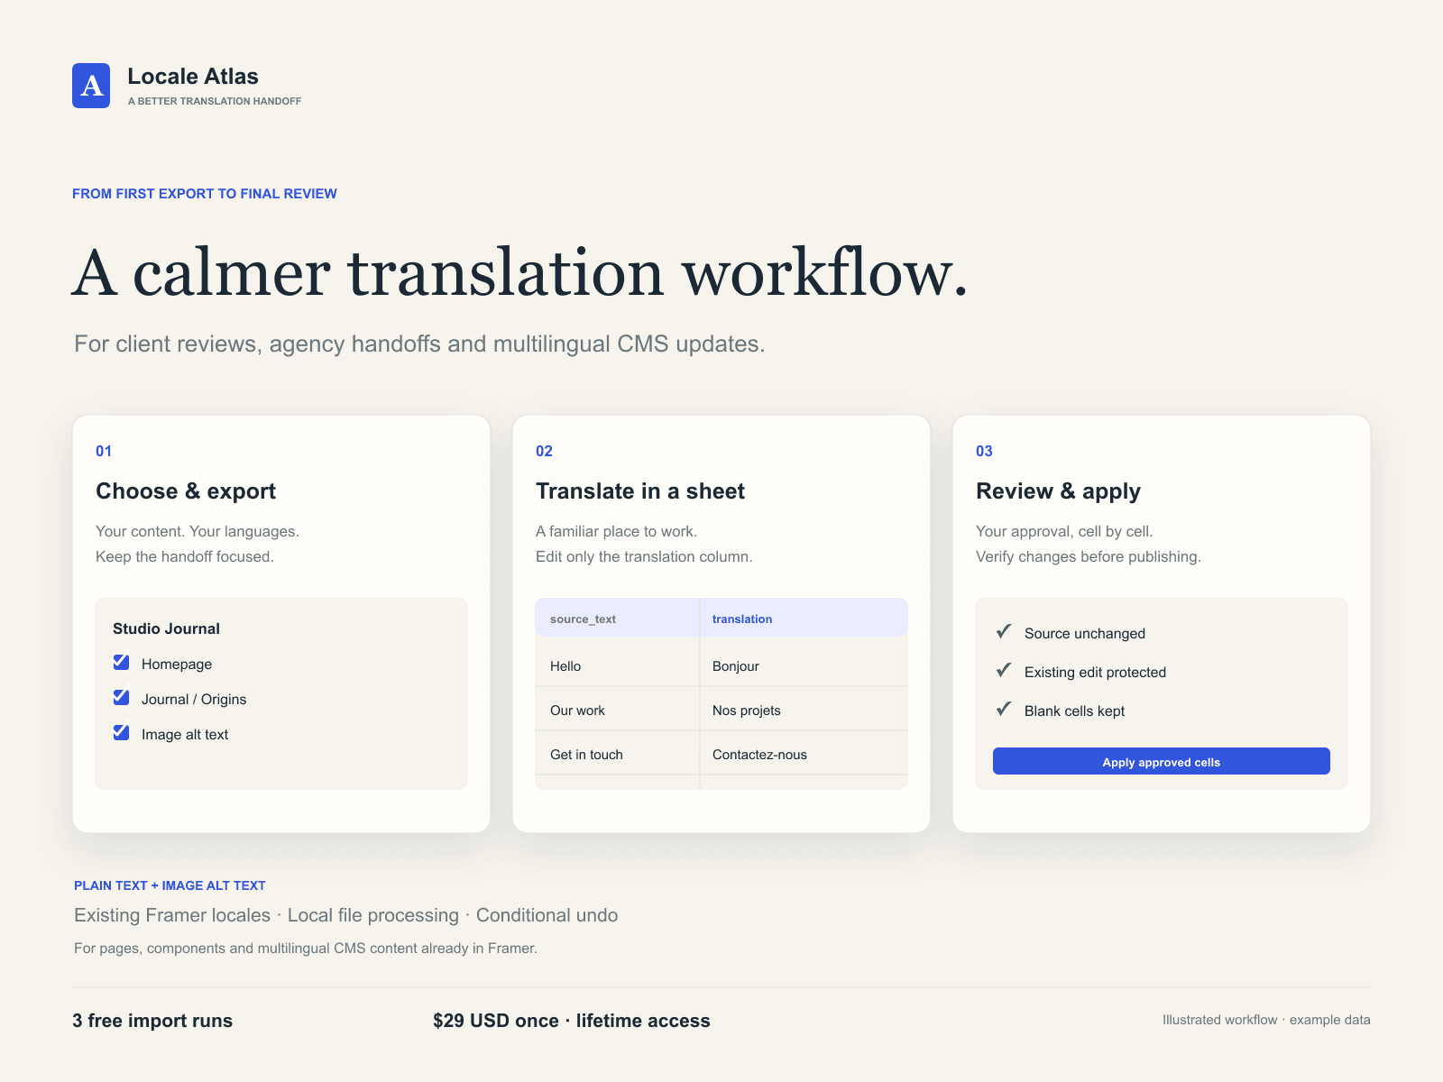Click the Existing edit protected checkmark icon
The height and width of the screenshot is (1082, 1443).
(1004, 670)
